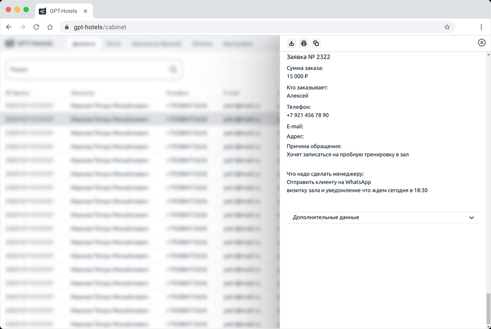Open browser three-dot menu
This screenshot has width=491, height=329.
coord(481,27)
